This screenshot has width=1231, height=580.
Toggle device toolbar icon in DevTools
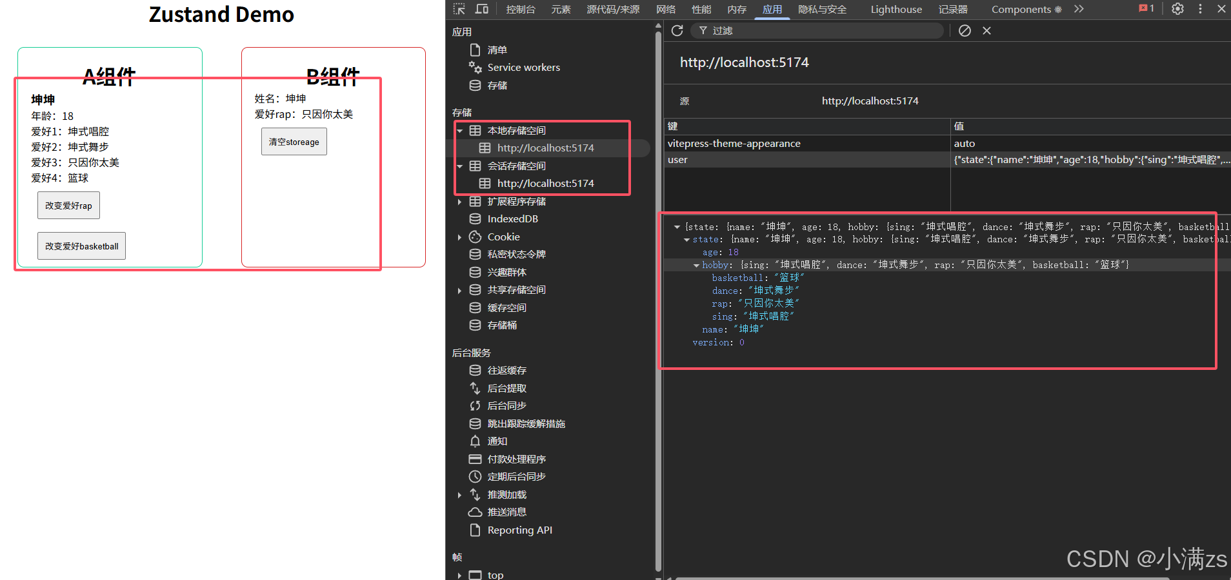482,9
